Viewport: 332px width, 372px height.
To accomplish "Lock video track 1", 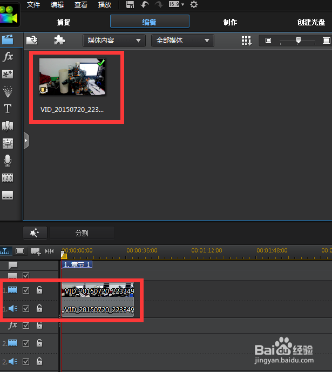I will 39,290.
